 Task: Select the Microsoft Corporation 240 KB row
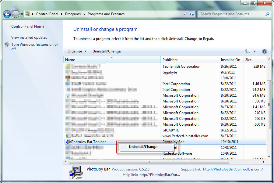[165, 113]
